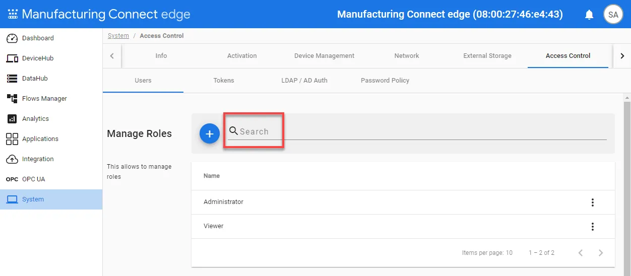Open Dashboard from the sidebar
Viewport: 631px width, 276px height.
pos(51,38)
